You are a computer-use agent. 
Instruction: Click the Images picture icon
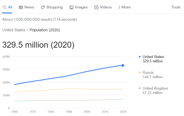[71, 7]
